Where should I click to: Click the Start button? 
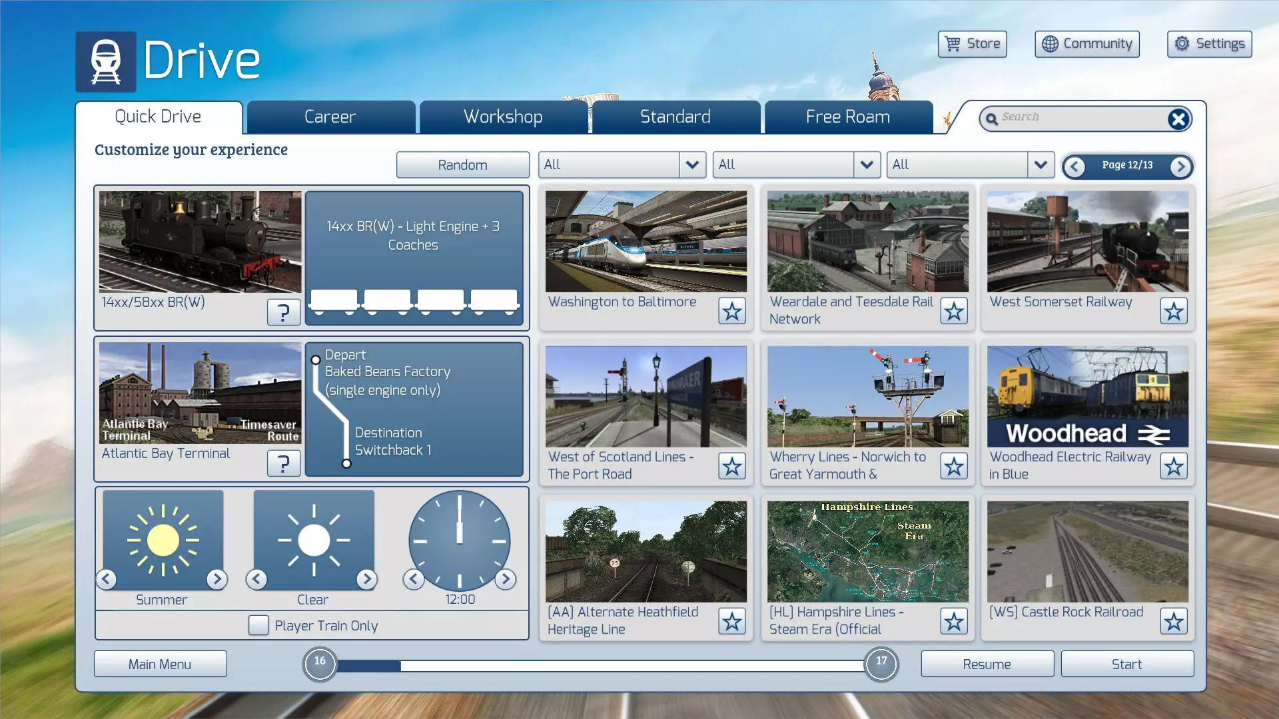(x=1126, y=664)
